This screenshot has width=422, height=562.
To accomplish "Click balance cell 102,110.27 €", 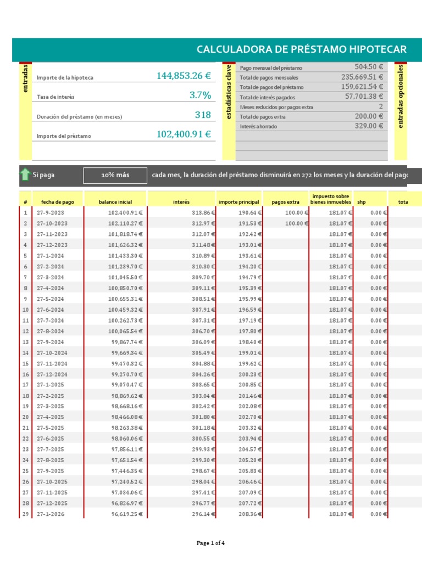I will click(125, 223).
